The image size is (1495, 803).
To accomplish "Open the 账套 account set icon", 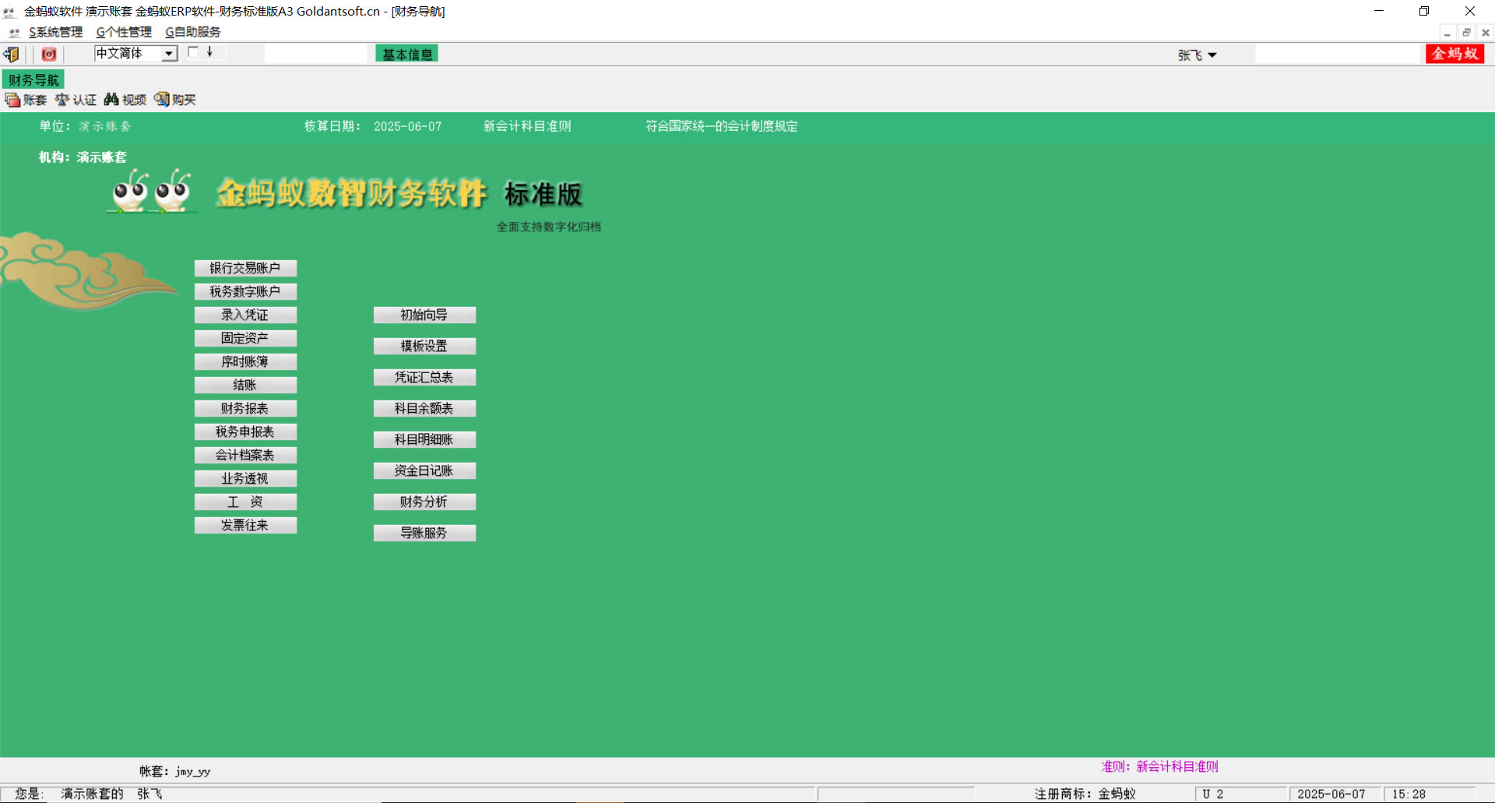I will click(12, 100).
